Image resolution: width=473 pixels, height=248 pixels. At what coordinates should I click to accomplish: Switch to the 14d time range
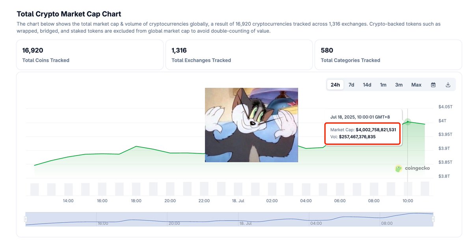point(367,85)
